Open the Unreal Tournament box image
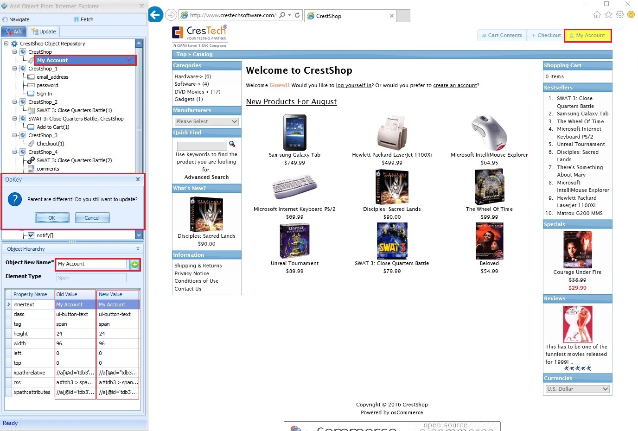 pos(295,241)
